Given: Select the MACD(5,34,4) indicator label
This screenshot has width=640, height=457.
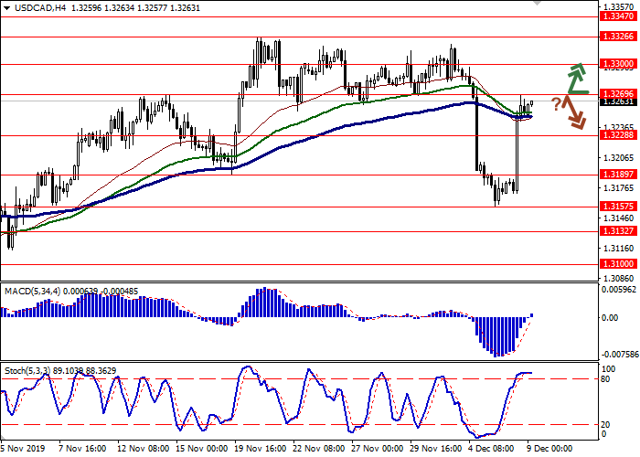Looking at the screenshot, I should (34, 266).
